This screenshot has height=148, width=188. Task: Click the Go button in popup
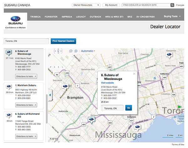point(129,108)
